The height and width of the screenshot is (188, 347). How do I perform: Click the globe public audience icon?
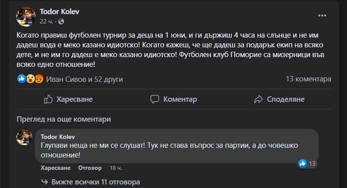61,21
